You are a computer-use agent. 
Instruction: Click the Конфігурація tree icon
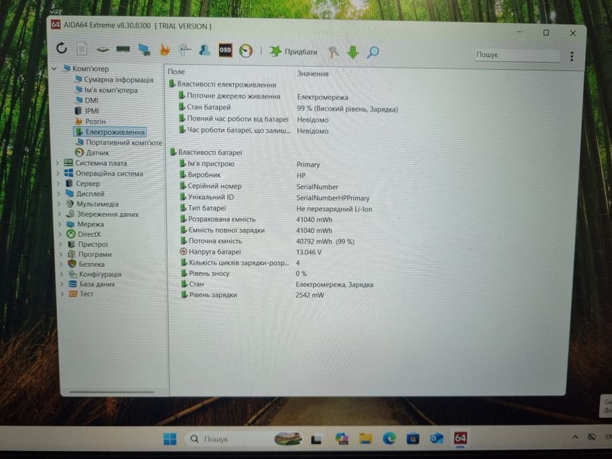pos(72,274)
